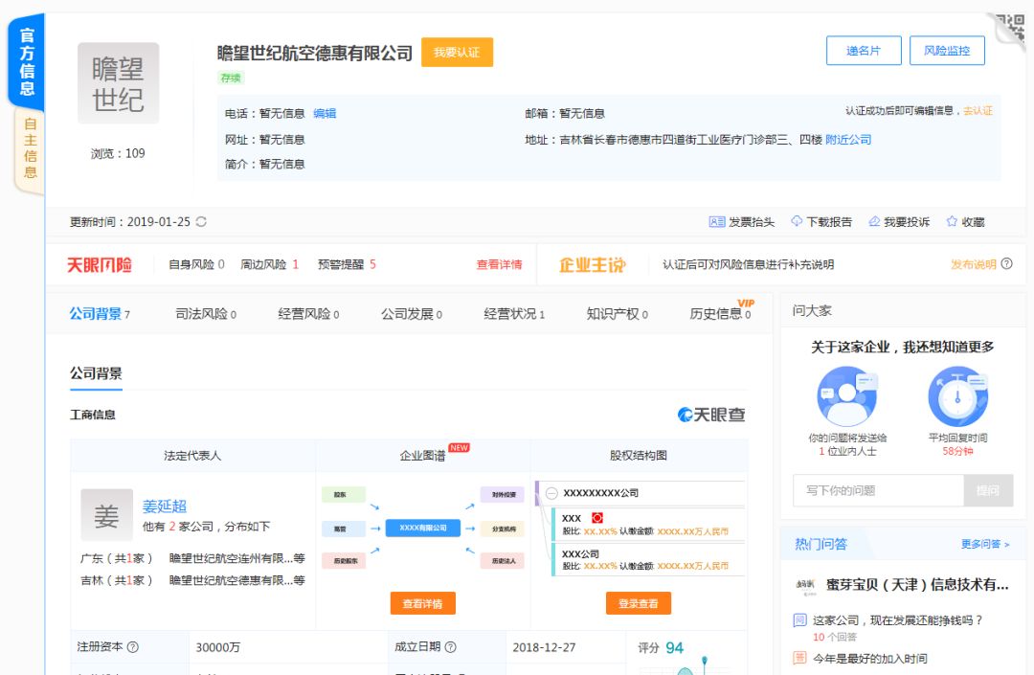Click the 写下你的问题 input field
Viewport: 1034px width, 675px height.
coord(876,490)
